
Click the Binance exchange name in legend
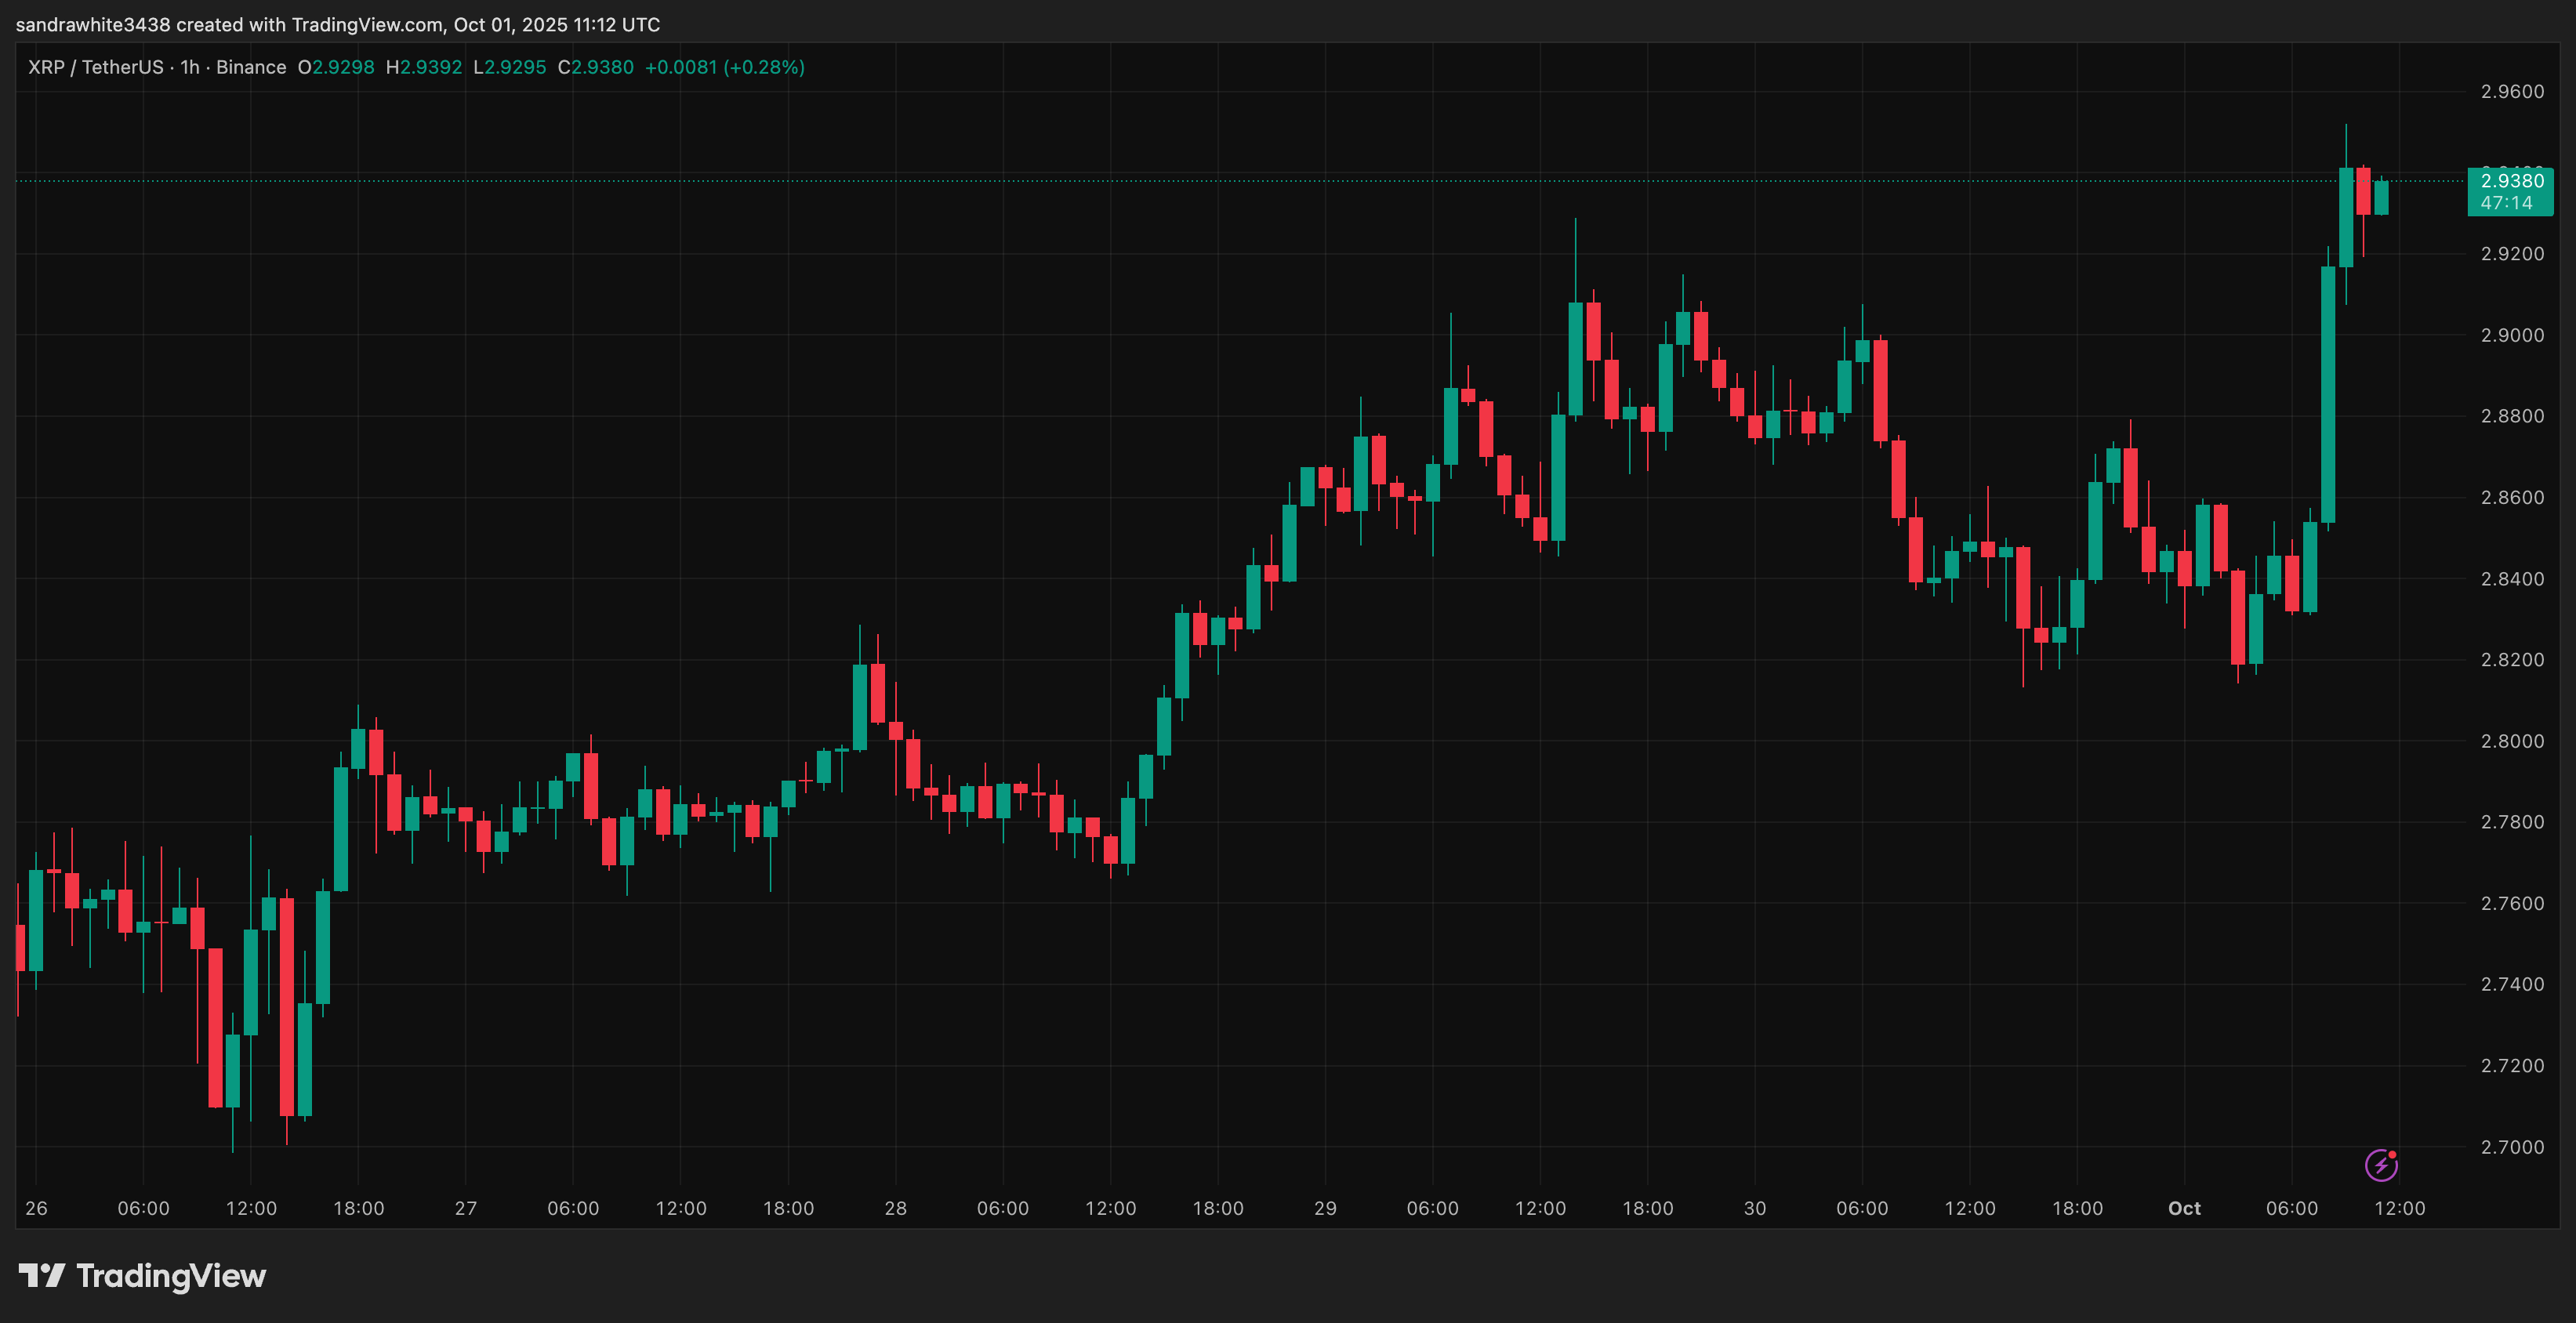tap(251, 67)
